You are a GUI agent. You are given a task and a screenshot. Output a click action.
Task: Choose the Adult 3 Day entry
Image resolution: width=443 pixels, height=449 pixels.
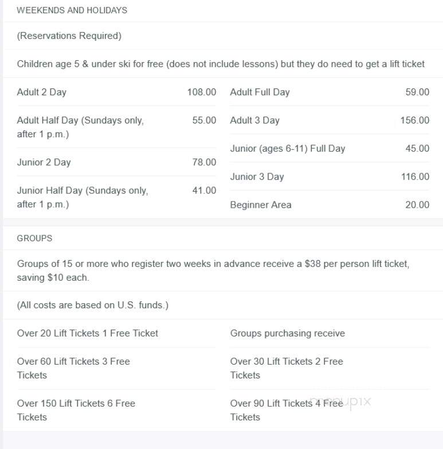330,120
